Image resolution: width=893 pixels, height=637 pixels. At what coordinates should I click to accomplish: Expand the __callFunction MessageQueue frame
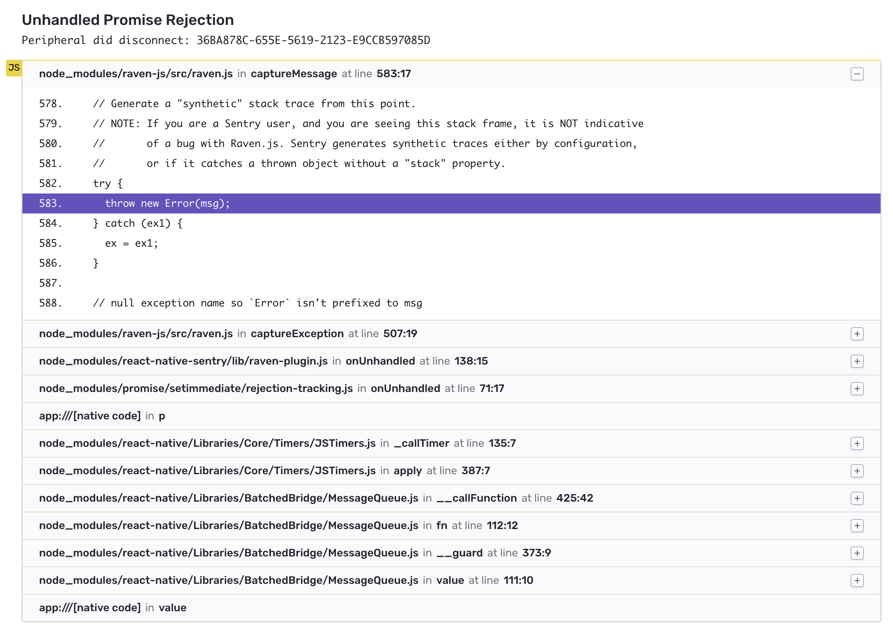(x=857, y=498)
